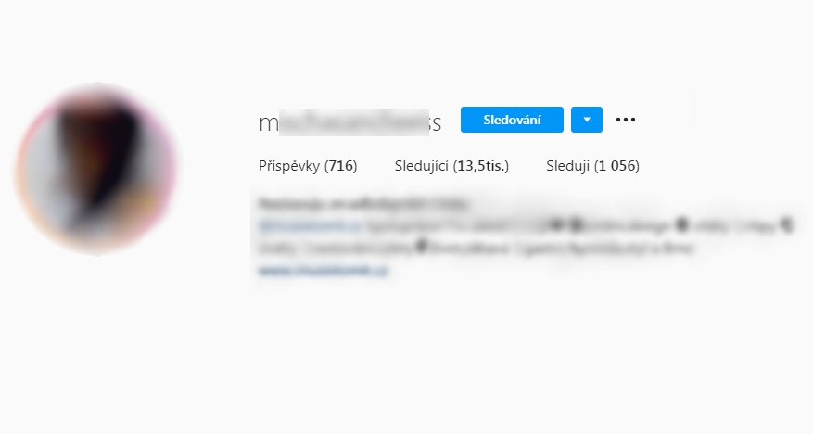Toggle following status with Sledování
This screenshot has height=434, width=813.
point(512,120)
